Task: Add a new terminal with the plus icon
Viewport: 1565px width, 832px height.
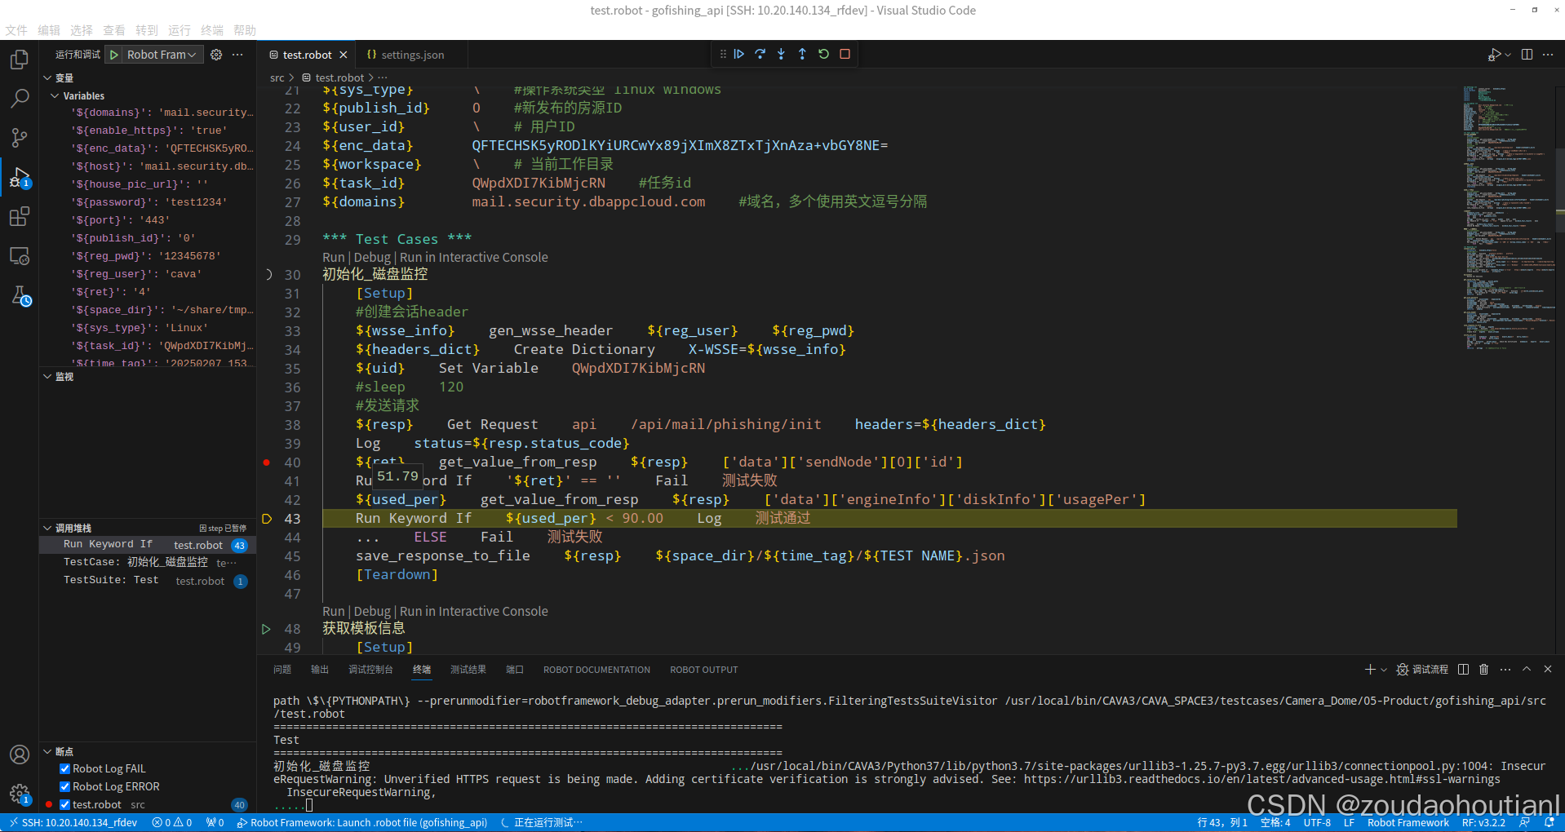Action: [1369, 669]
